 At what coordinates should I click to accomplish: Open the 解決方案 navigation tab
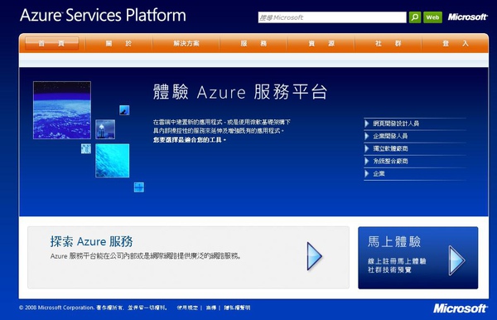[x=186, y=43]
